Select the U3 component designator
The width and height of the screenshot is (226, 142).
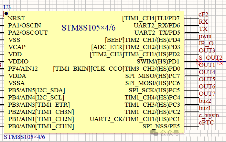click(7, 7)
